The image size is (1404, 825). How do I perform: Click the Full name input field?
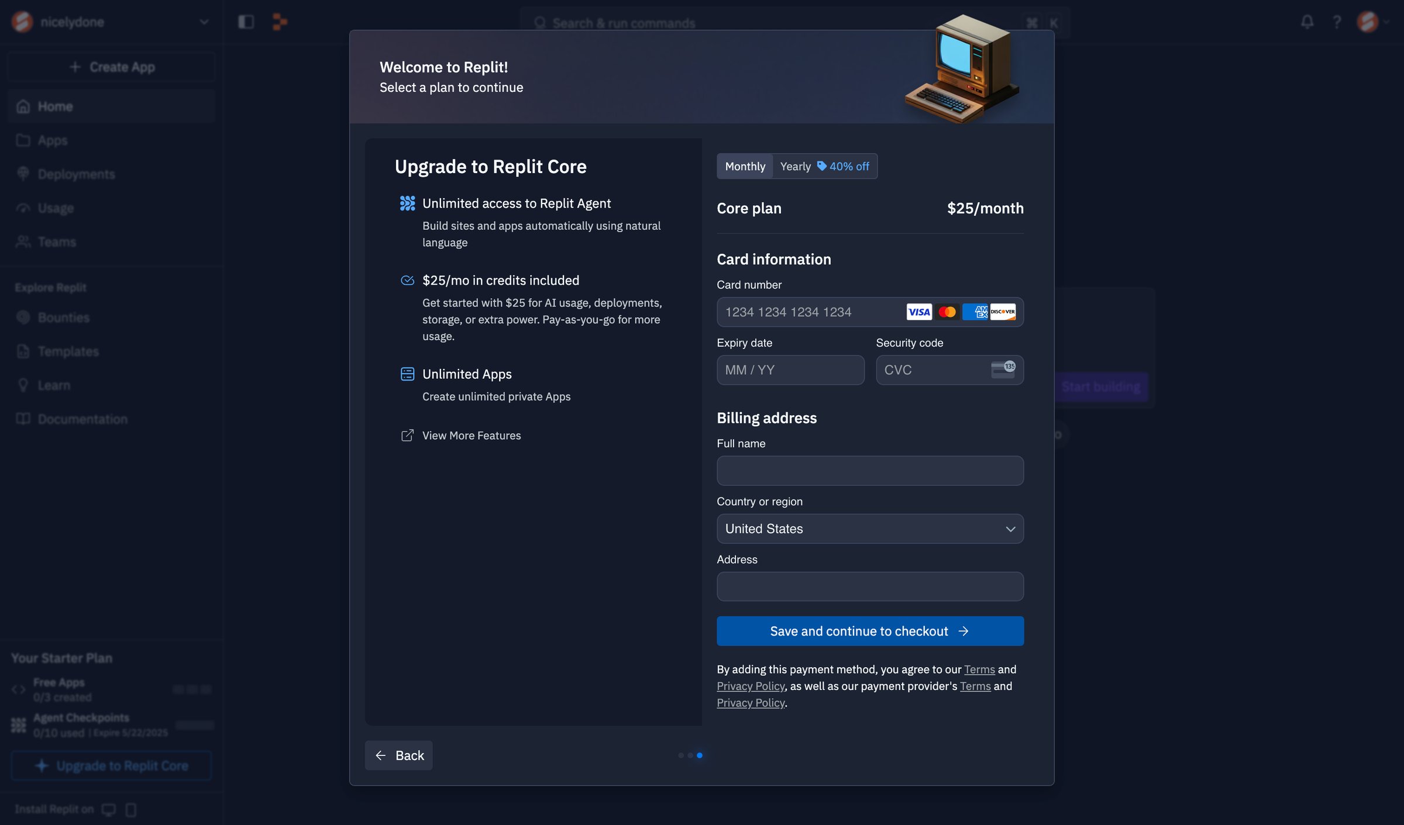pos(870,471)
